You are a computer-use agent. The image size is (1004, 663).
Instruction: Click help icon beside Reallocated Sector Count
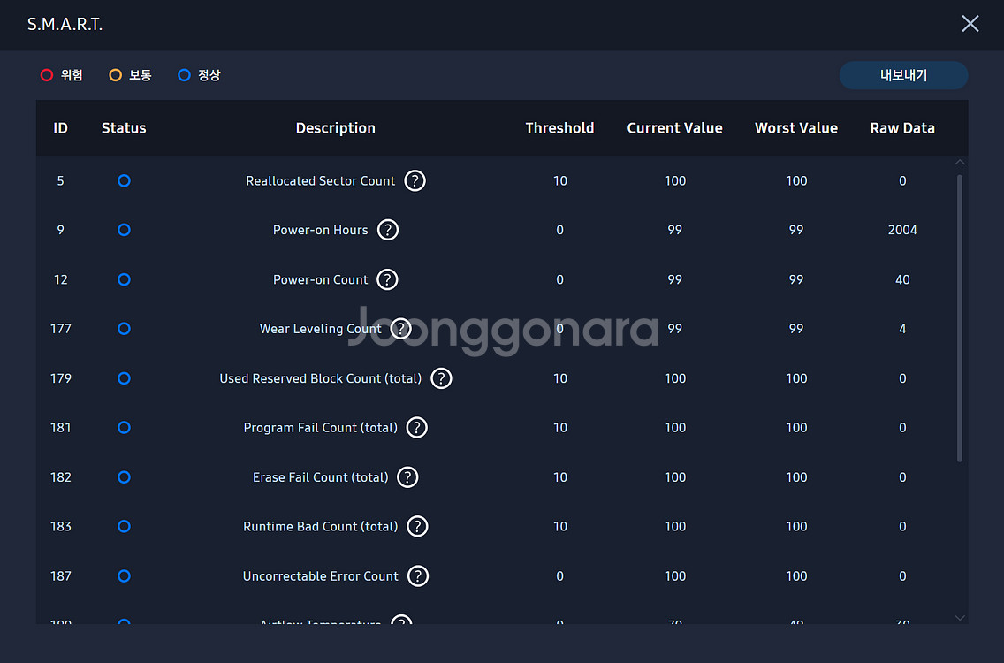pos(415,180)
